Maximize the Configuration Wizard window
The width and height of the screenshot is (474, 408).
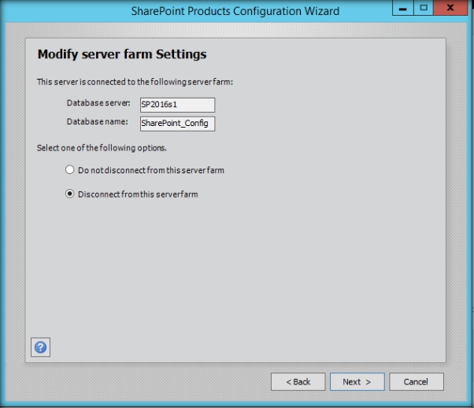[424, 8]
